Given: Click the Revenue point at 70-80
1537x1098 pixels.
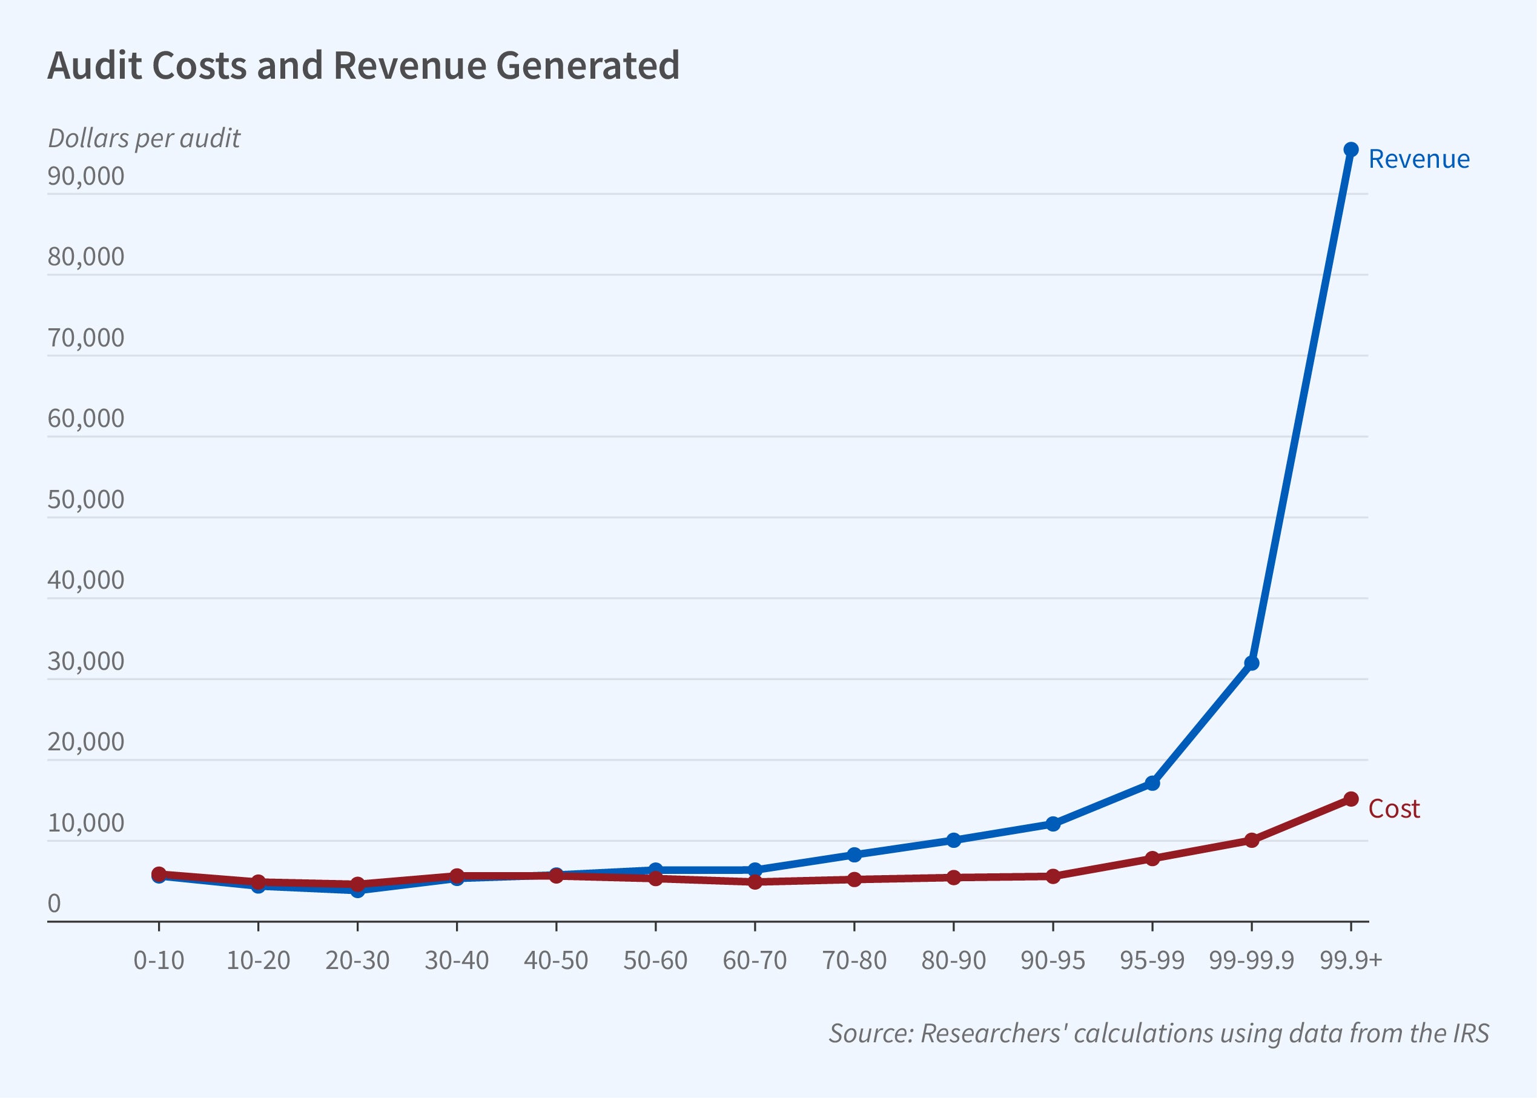Looking at the screenshot, I should [x=854, y=855].
